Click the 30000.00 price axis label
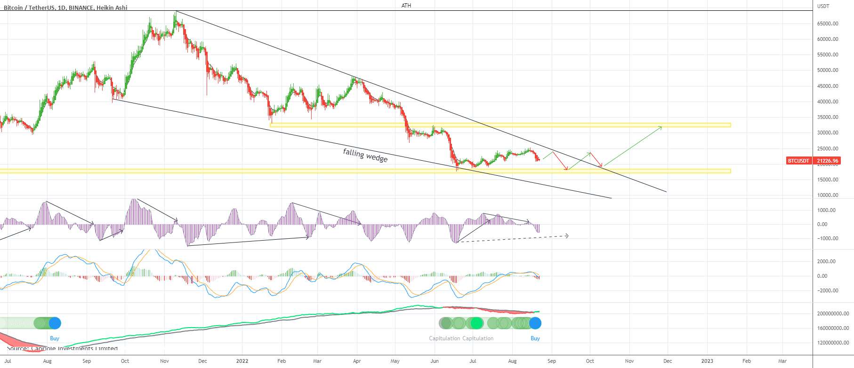Viewport: 854px width, 368px height. pyautogui.click(x=828, y=133)
